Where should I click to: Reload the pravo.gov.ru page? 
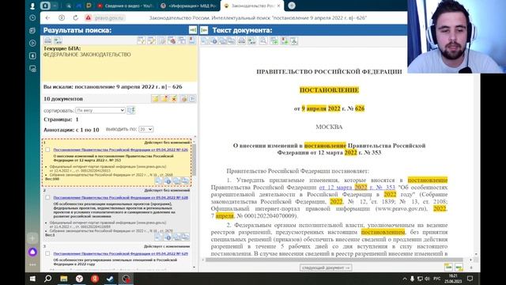(76, 17)
